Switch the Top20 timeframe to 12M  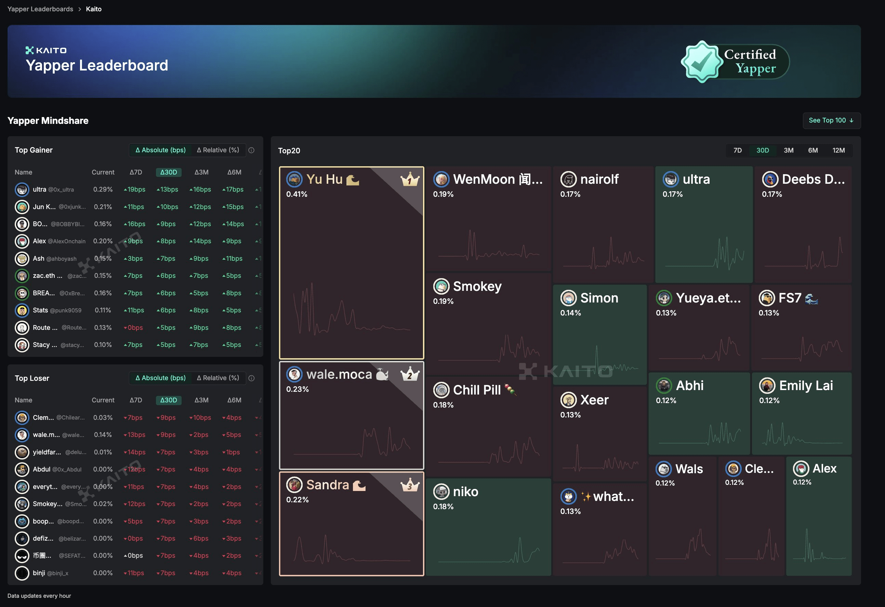click(x=838, y=151)
